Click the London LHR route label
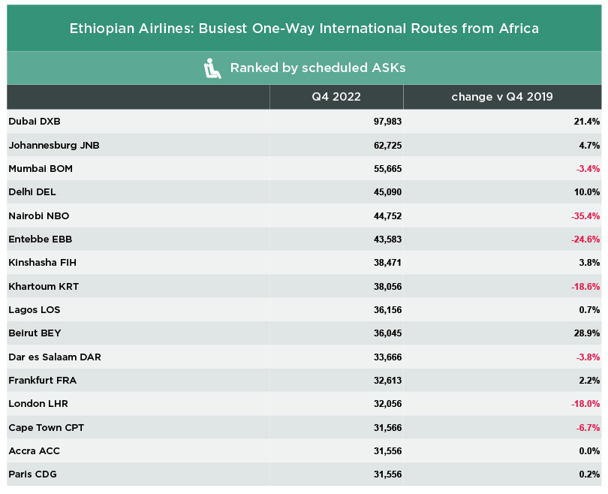 pos(38,404)
